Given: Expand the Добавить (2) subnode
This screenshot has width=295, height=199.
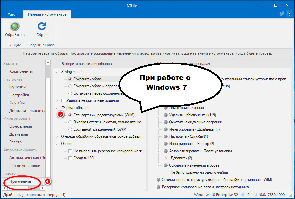Looking at the screenshot, I should 166,158.
